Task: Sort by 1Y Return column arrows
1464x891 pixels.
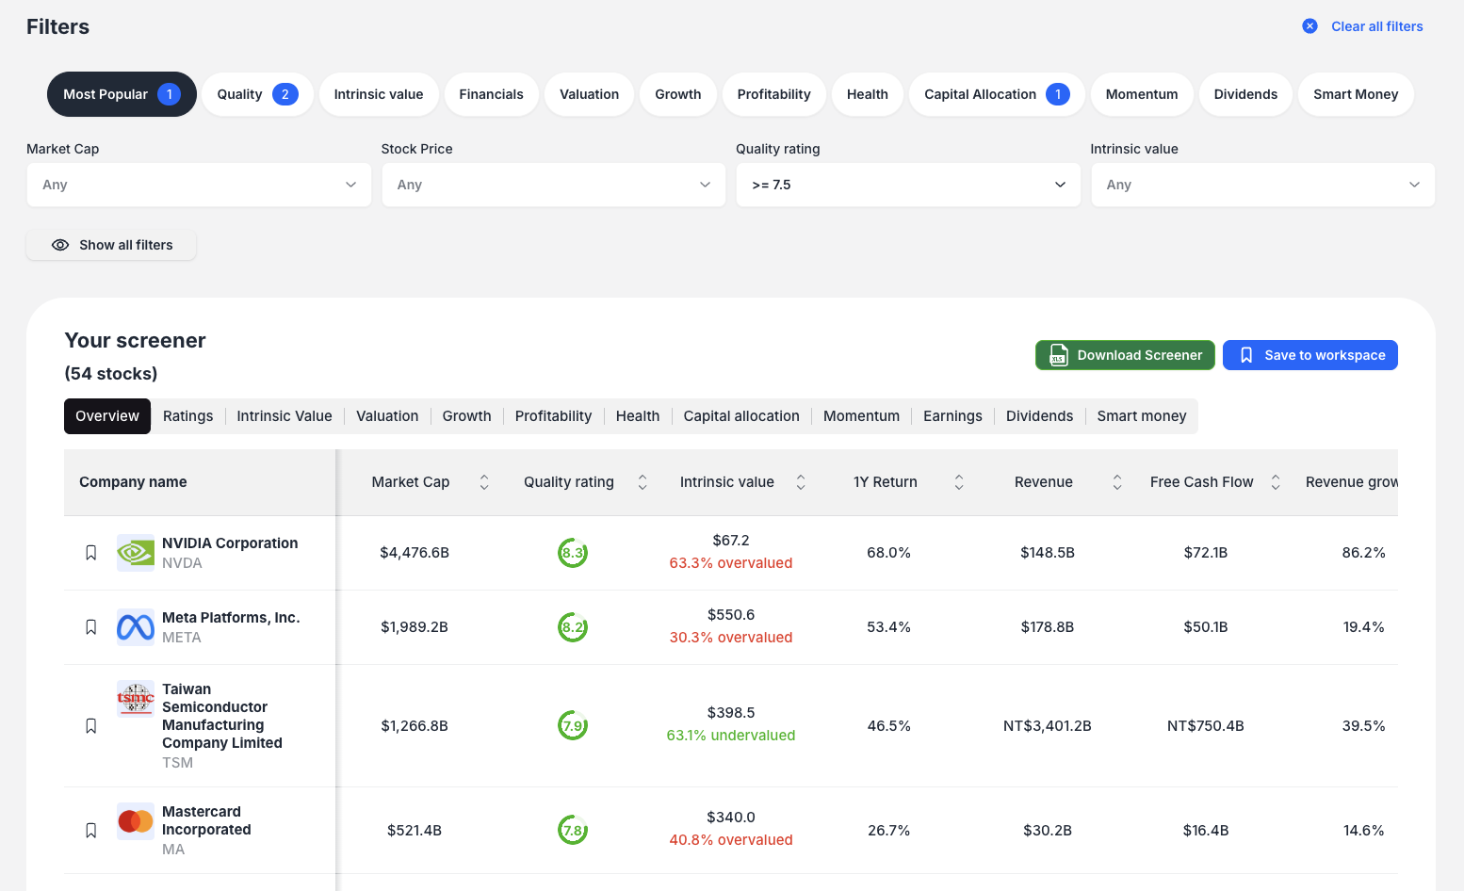Action: (959, 482)
